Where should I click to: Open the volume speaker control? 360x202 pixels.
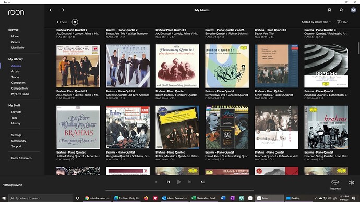pos(351,183)
